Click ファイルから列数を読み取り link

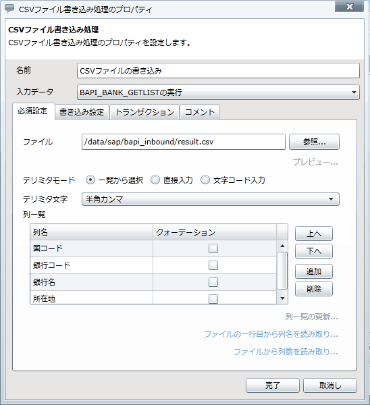tap(286, 352)
